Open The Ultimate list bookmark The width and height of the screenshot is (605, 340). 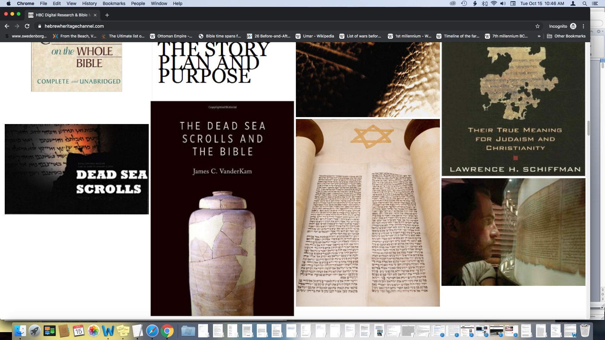123,36
